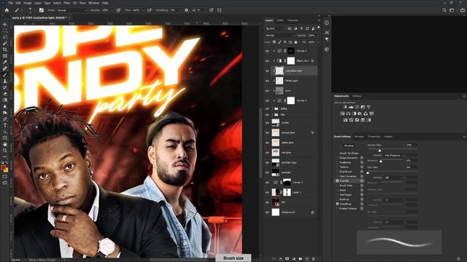Hide the smoke layer
This screenshot has width=467, height=262.
tap(267, 122)
